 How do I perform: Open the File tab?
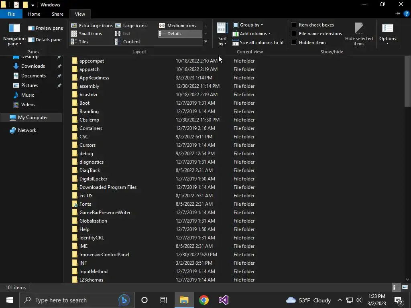11,14
